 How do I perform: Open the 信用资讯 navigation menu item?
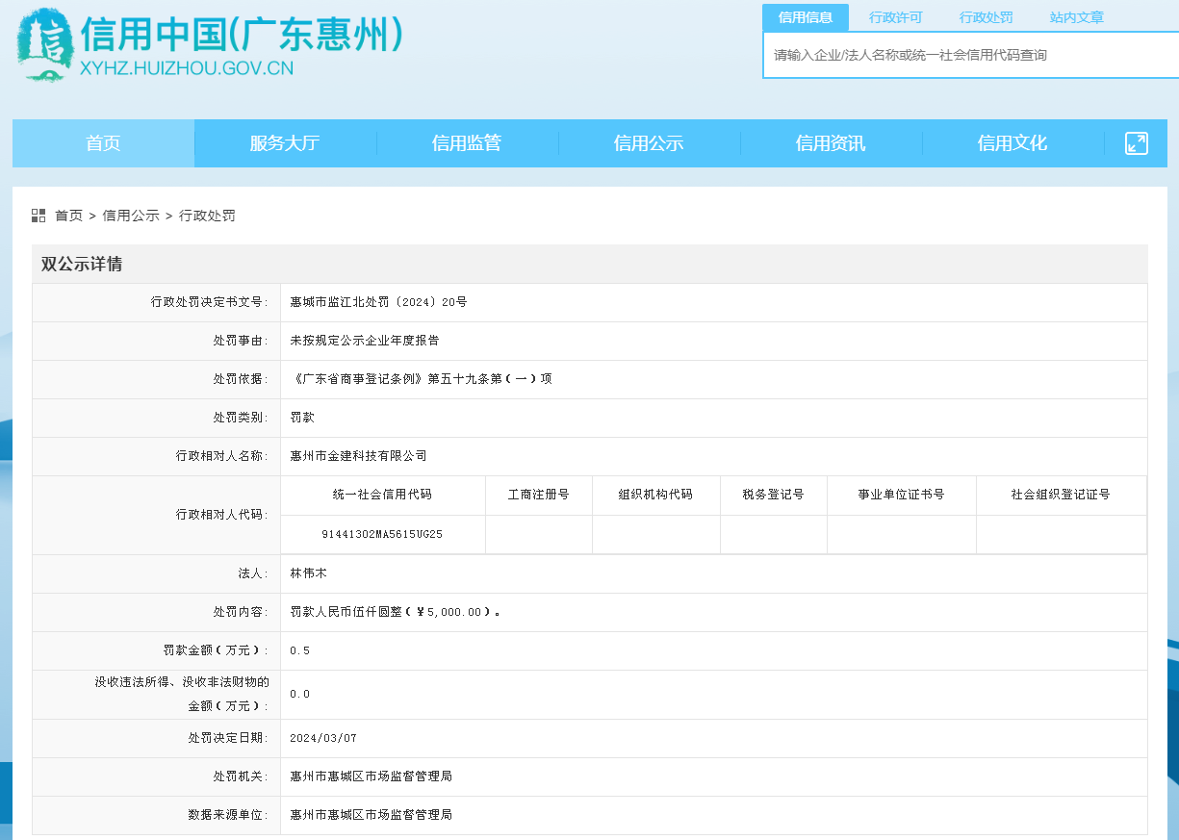click(x=831, y=143)
